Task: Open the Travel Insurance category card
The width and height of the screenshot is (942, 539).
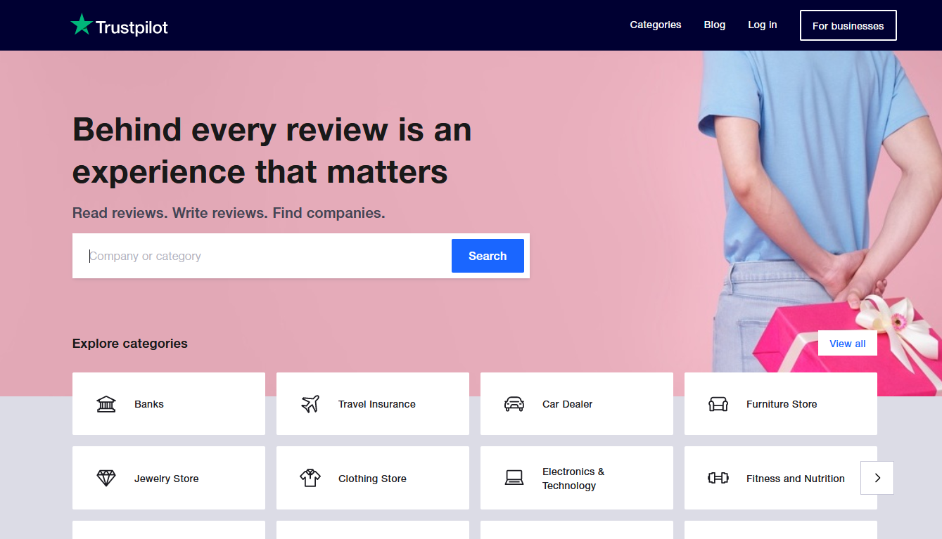Action: [x=372, y=404]
